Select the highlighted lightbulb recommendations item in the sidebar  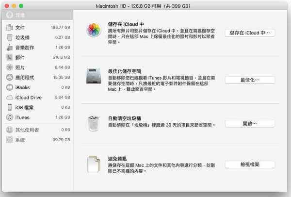(x=37, y=15)
